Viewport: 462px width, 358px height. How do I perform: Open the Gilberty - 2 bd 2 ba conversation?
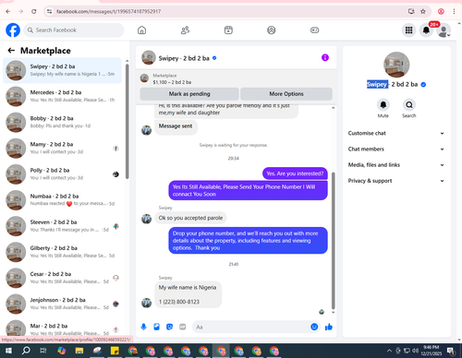(63, 252)
